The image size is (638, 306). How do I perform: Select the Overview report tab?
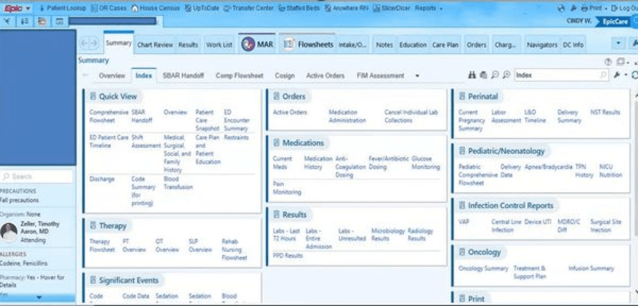click(112, 75)
